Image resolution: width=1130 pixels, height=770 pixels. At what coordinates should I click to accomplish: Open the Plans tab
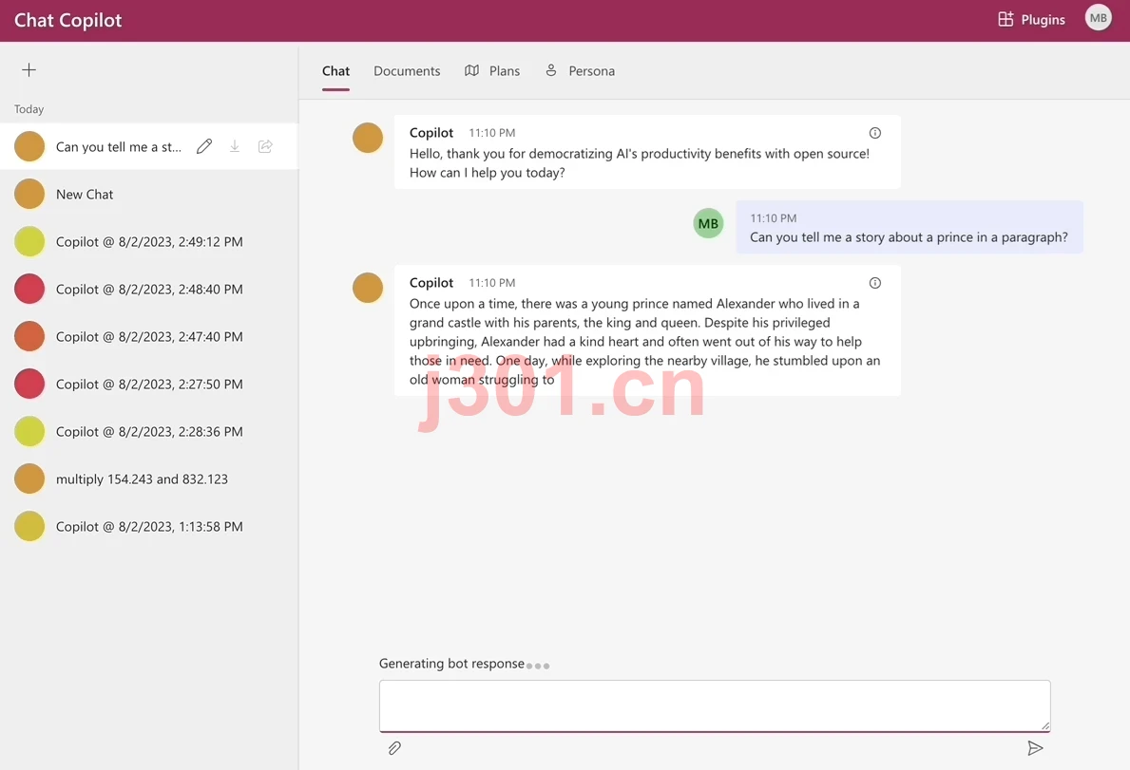pyautogui.click(x=492, y=70)
